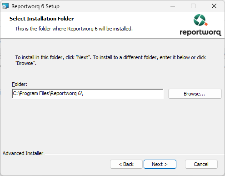The width and height of the screenshot is (225, 176).
Task: Open the Browse... folder picker
Action: click(195, 94)
